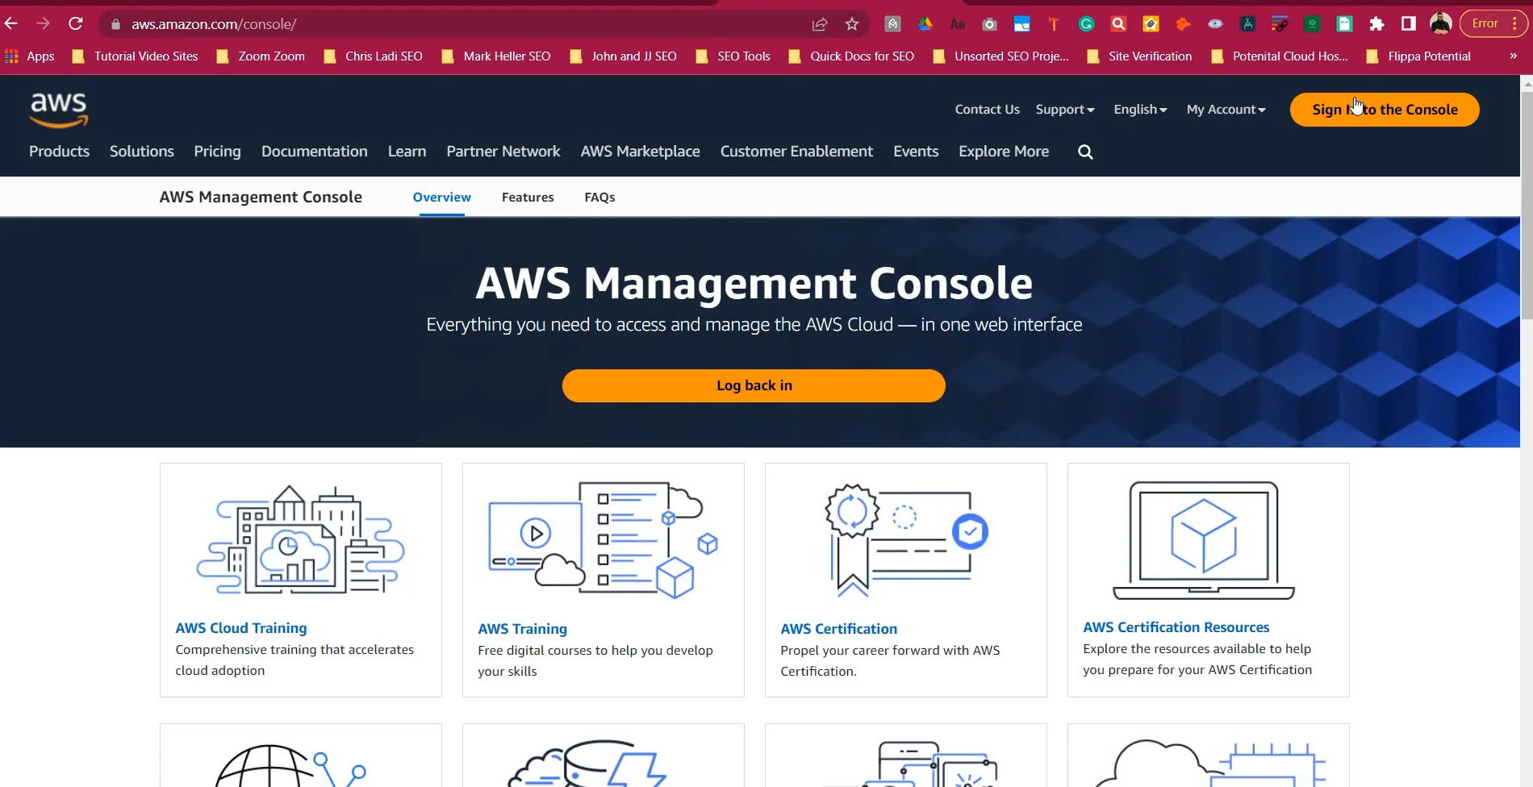Click the AWS Certification card illustration
The width and height of the screenshot is (1533, 787).
(905, 540)
